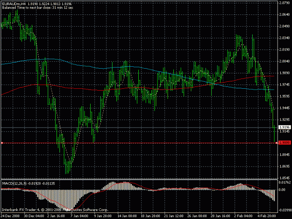Click the 21 Jan 12:00 time axis label

tap(173, 216)
